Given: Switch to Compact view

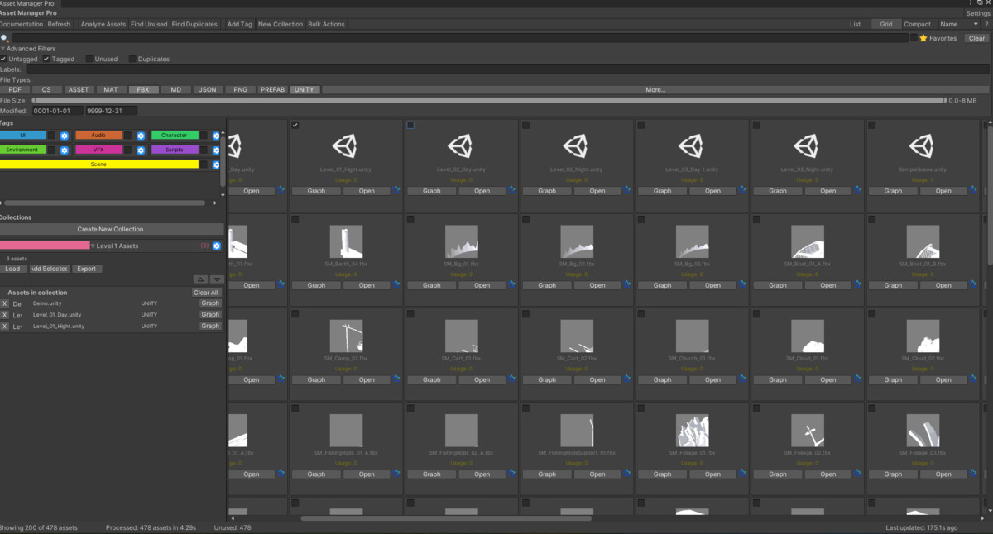Looking at the screenshot, I should [918, 24].
